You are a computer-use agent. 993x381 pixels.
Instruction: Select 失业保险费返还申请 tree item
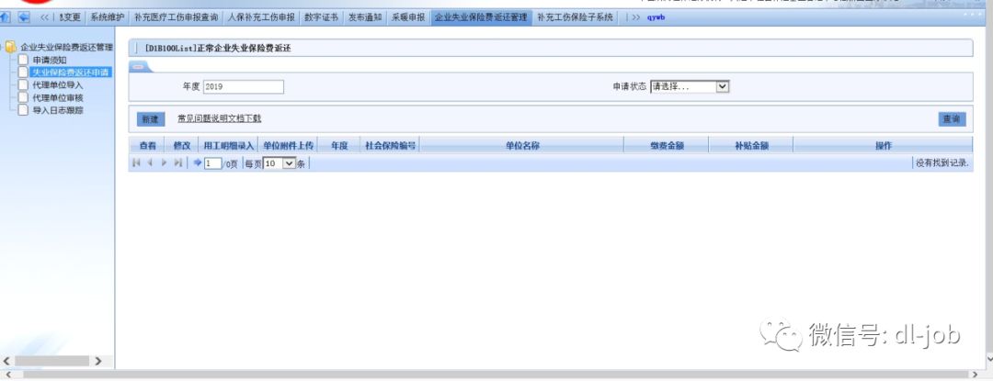[x=70, y=73]
